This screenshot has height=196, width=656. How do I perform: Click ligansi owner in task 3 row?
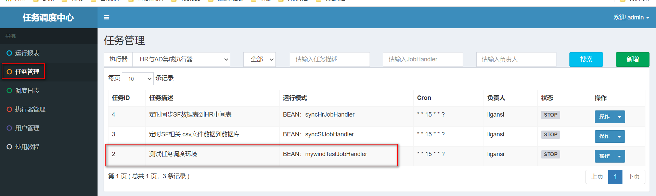coord(496,134)
